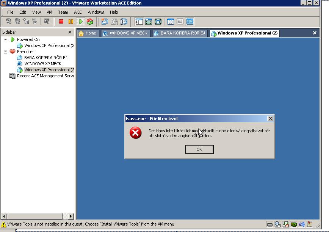Open the View menu
Viewport: 329px width, 232px height.
coord(36,12)
